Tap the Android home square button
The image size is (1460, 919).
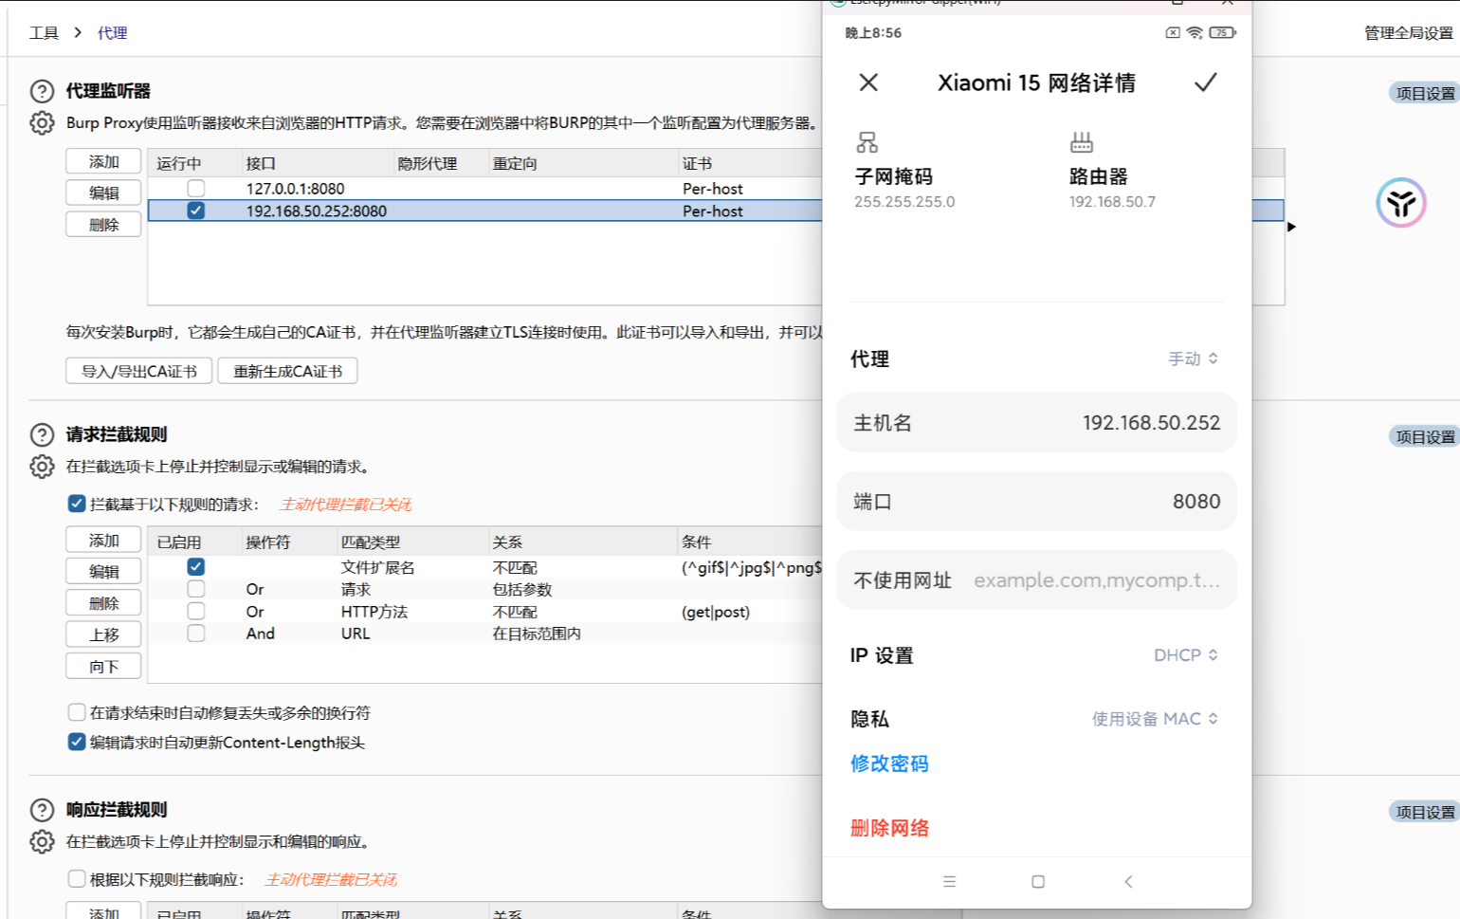click(x=1038, y=881)
